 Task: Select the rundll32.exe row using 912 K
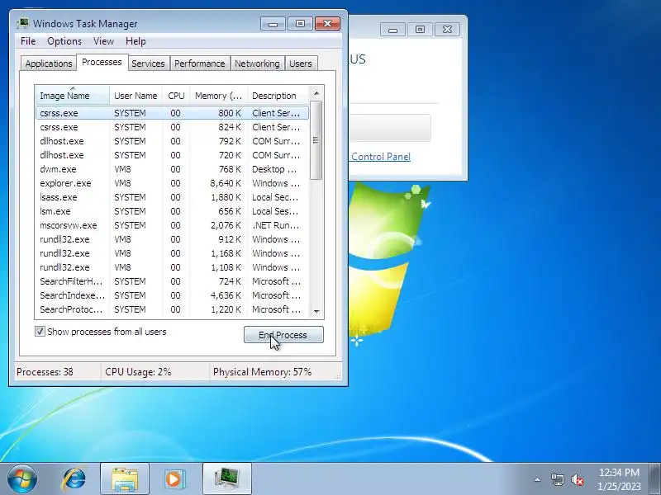point(172,239)
